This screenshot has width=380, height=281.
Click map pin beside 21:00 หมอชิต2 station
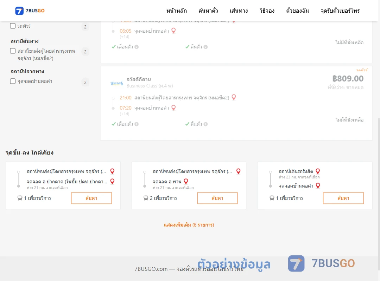(234, 97)
